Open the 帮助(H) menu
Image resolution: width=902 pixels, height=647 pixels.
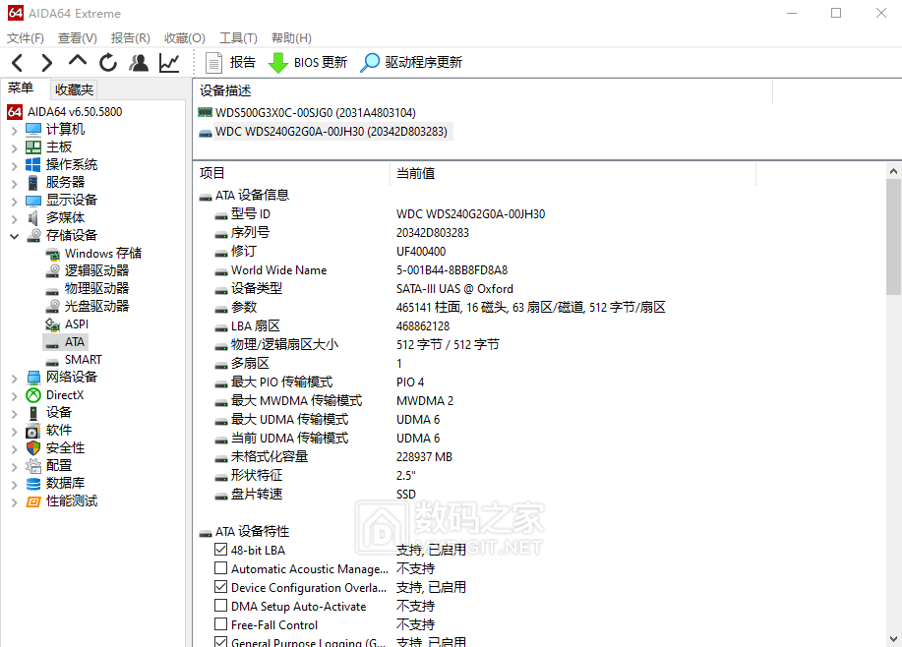(291, 38)
